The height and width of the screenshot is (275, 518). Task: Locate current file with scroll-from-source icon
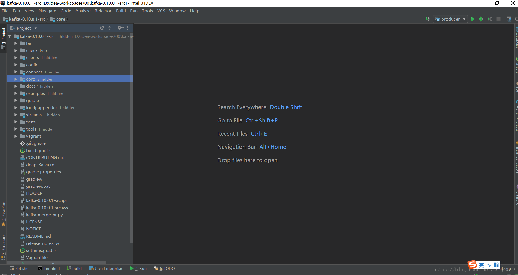102,28
